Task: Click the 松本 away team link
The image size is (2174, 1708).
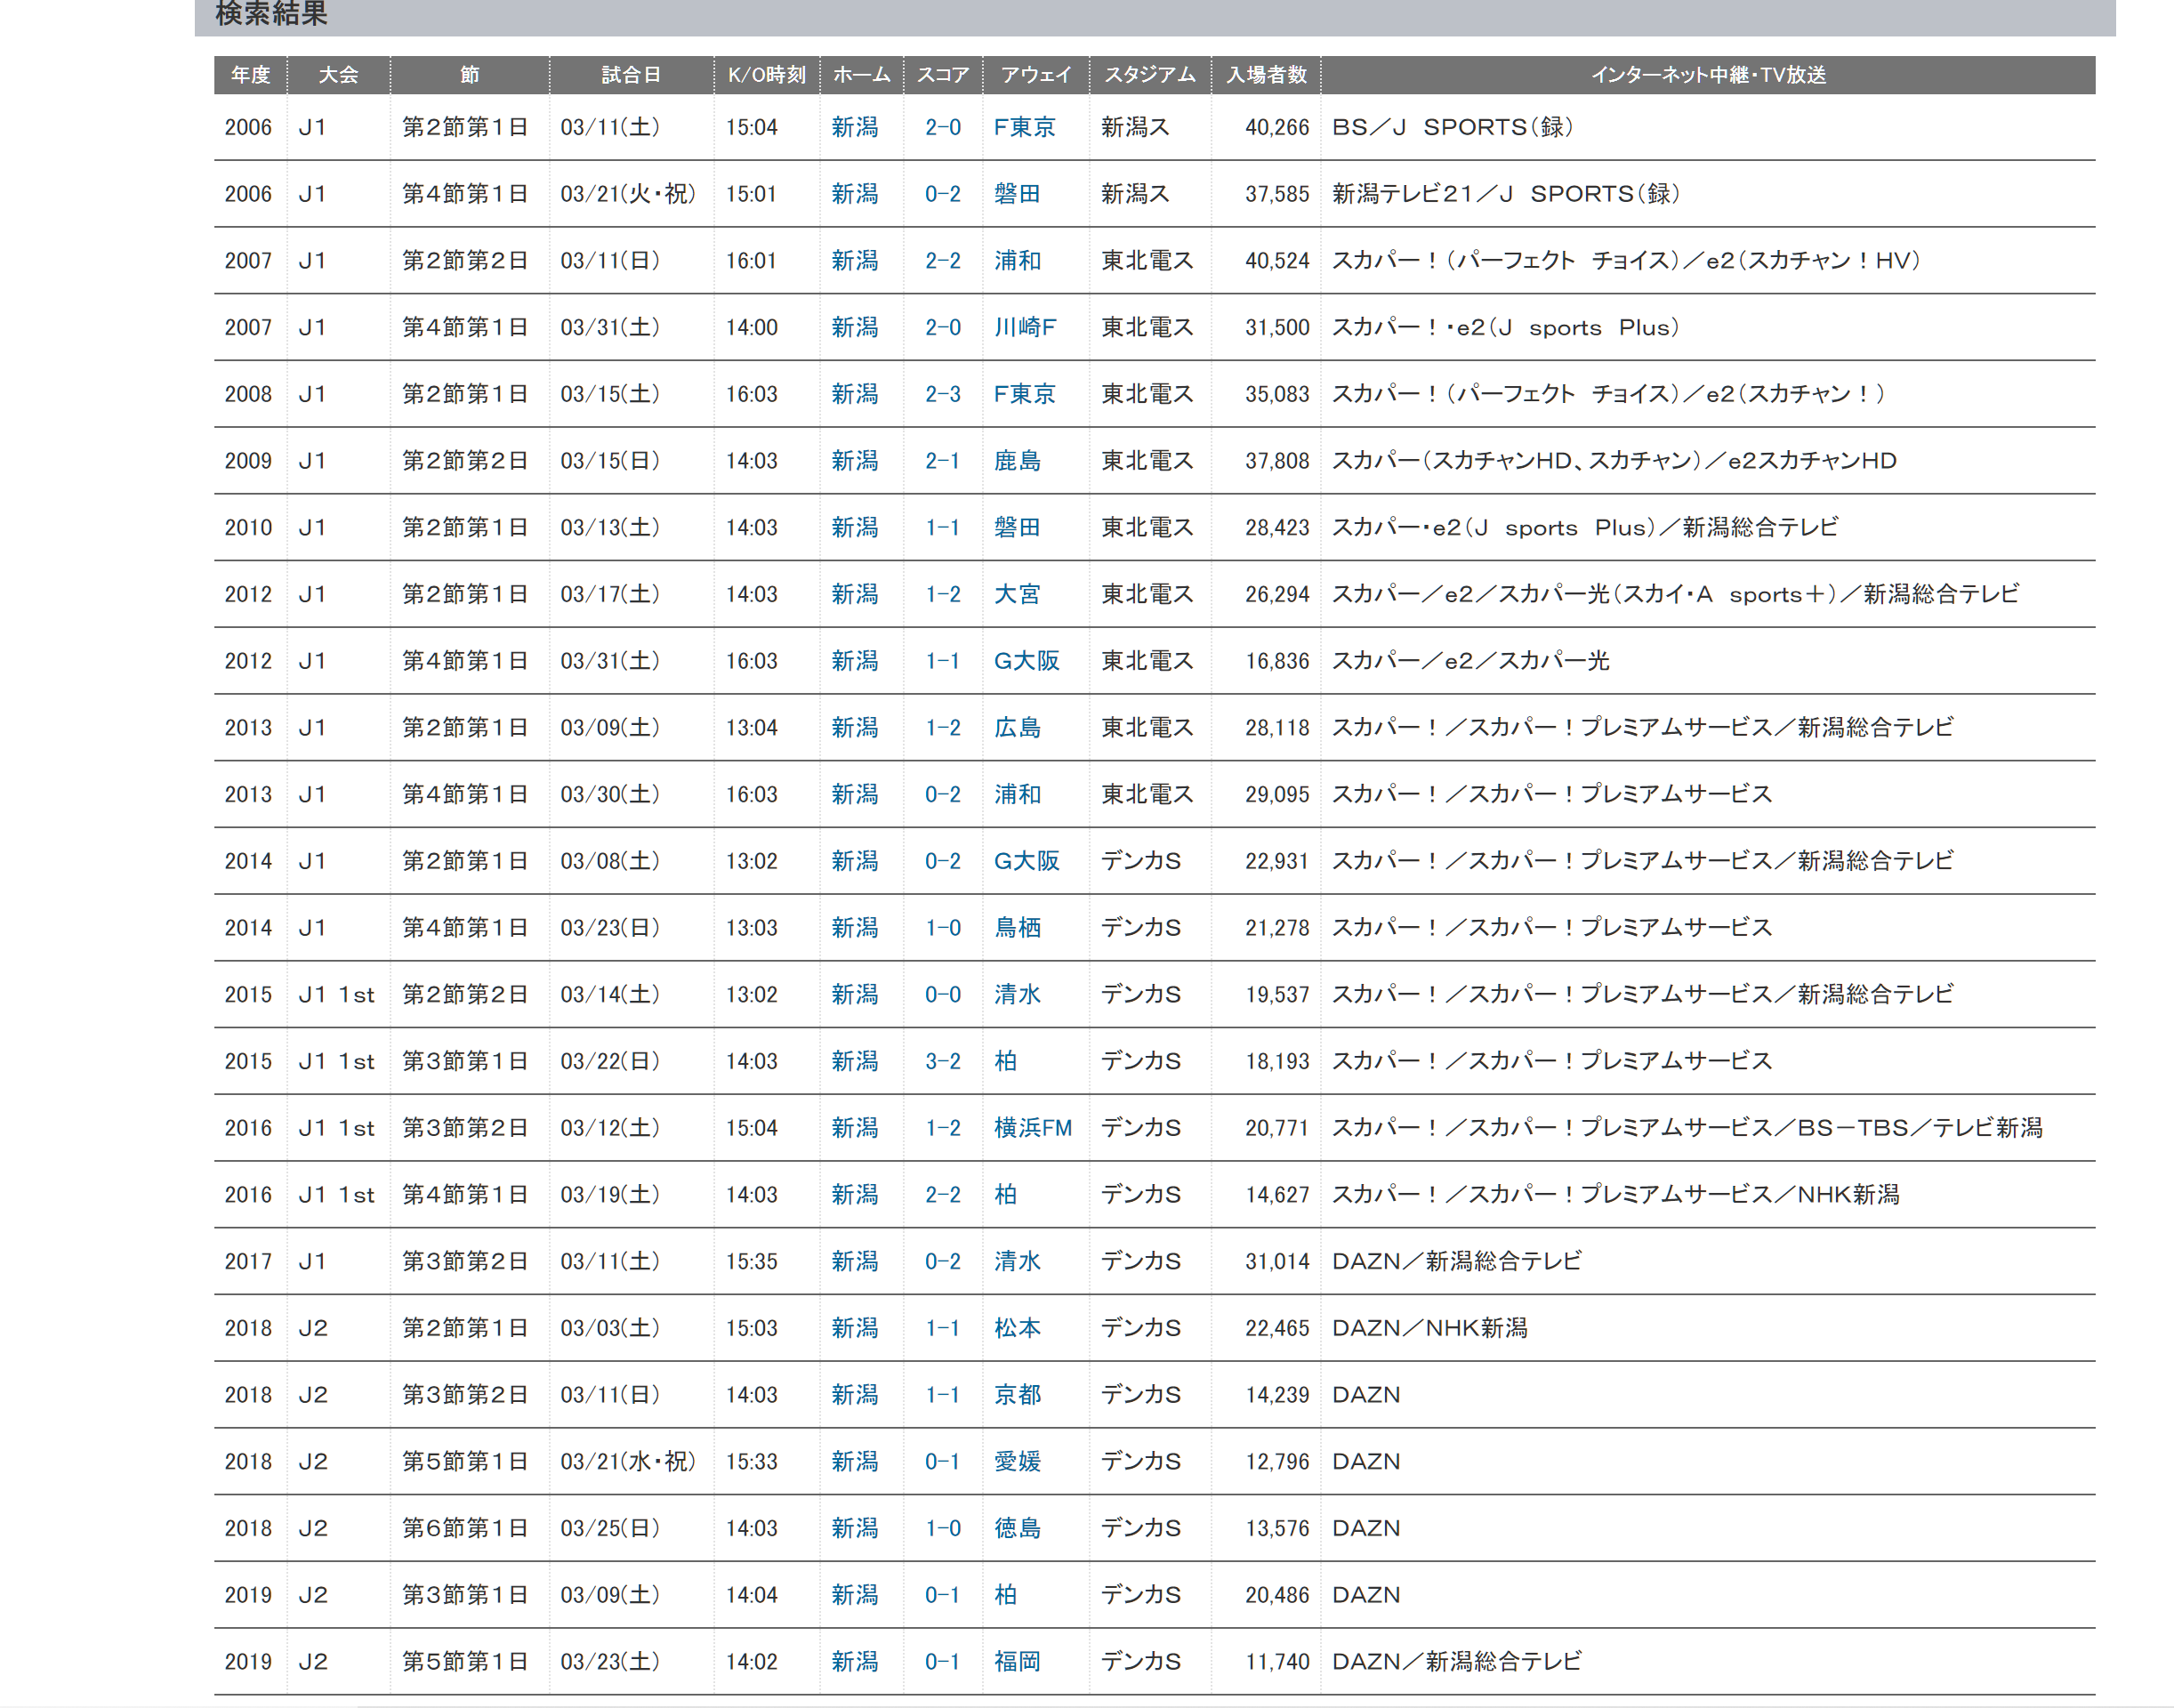Action: coord(1016,1328)
